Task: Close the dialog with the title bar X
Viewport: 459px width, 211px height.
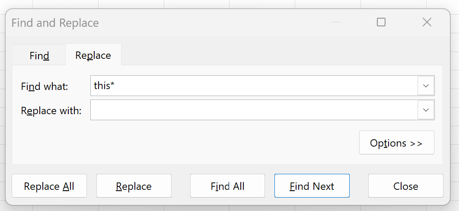Action: click(427, 22)
